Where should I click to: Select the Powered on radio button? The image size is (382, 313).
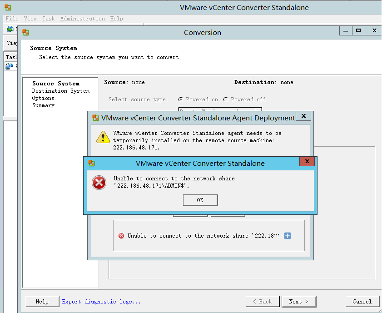click(x=180, y=99)
